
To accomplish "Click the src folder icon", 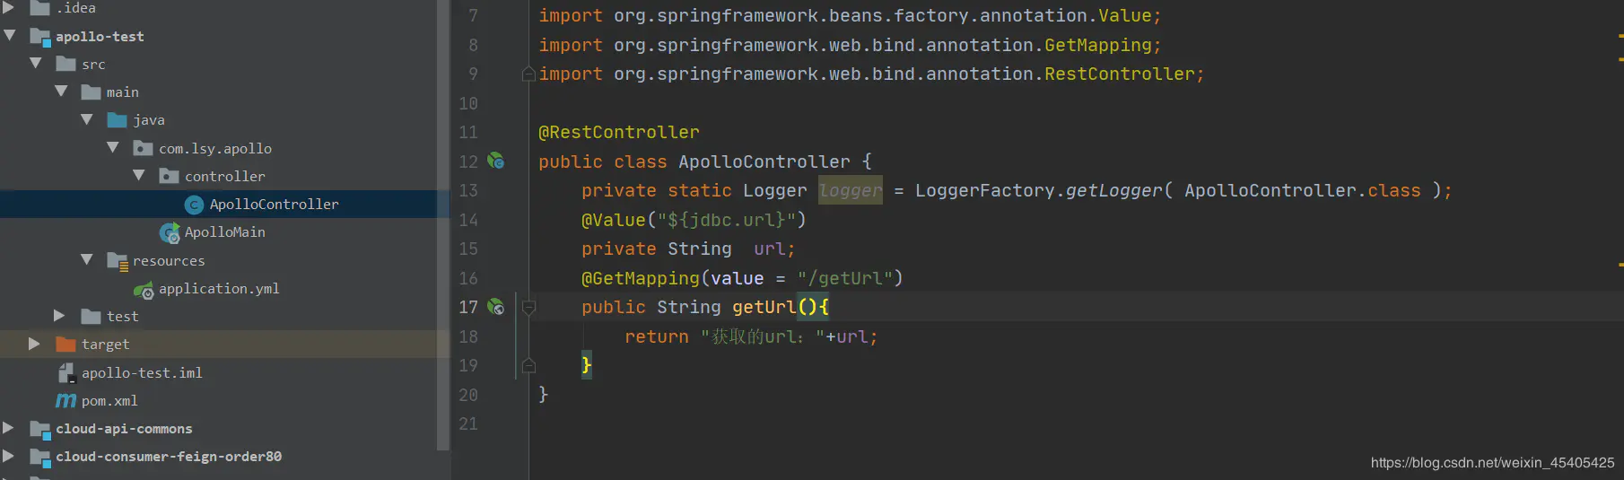I will coord(65,64).
